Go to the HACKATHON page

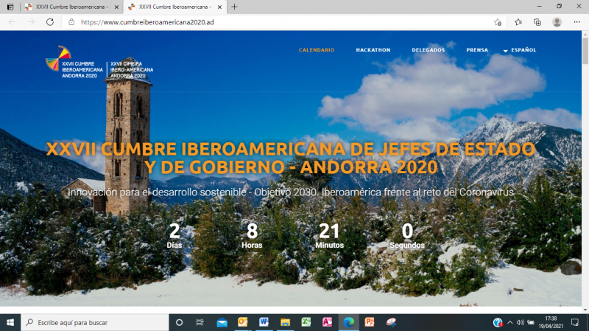(x=373, y=50)
